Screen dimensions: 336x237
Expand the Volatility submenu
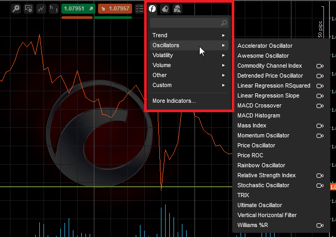pyautogui.click(x=189, y=55)
